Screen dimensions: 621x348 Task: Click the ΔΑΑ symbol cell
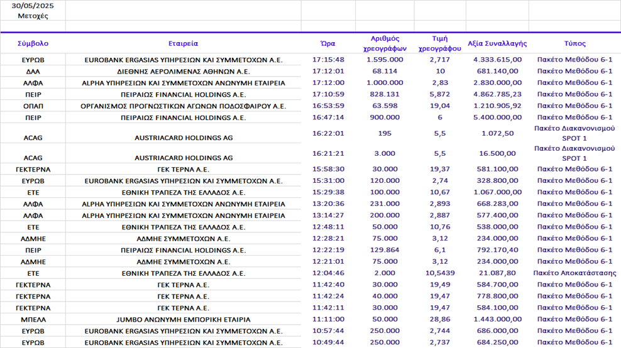pyautogui.click(x=33, y=72)
